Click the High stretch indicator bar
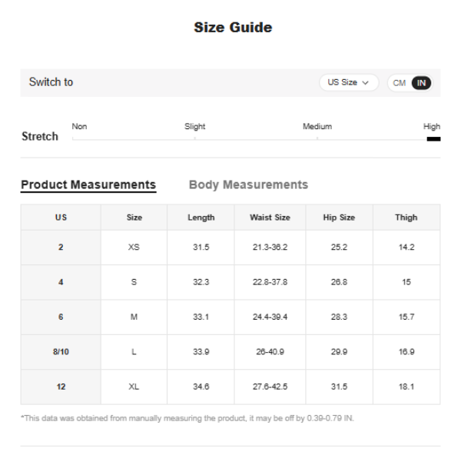This screenshot has width=461, height=455. coord(433,139)
